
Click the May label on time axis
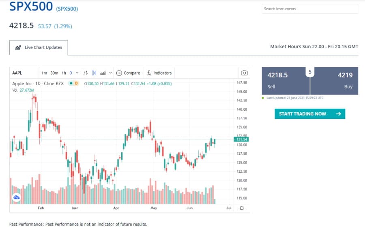pos(154,208)
